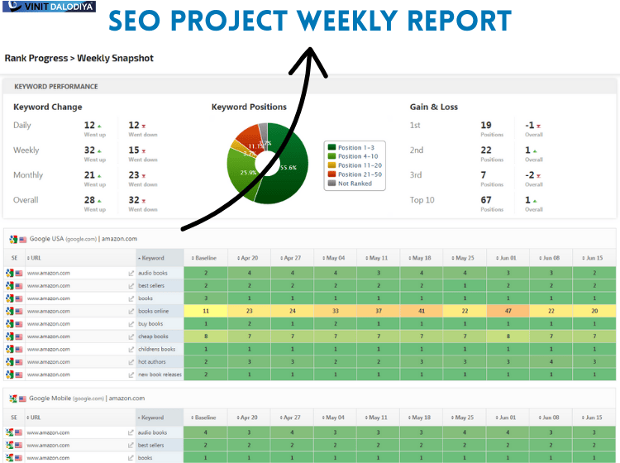The width and height of the screenshot is (620, 463).
Task: Click the 2nd place positions value 22
Action: click(486, 150)
